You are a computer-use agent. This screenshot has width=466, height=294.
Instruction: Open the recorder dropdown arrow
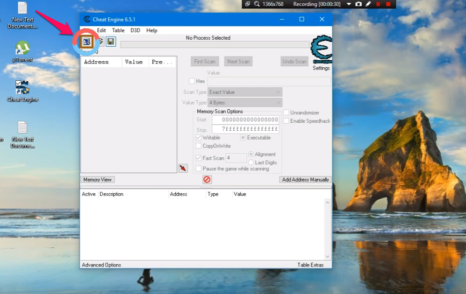click(349, 4)
